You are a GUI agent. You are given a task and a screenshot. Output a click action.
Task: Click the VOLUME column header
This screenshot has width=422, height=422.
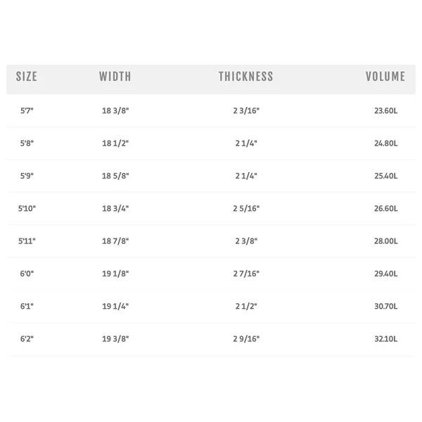[x=385, y=77]
